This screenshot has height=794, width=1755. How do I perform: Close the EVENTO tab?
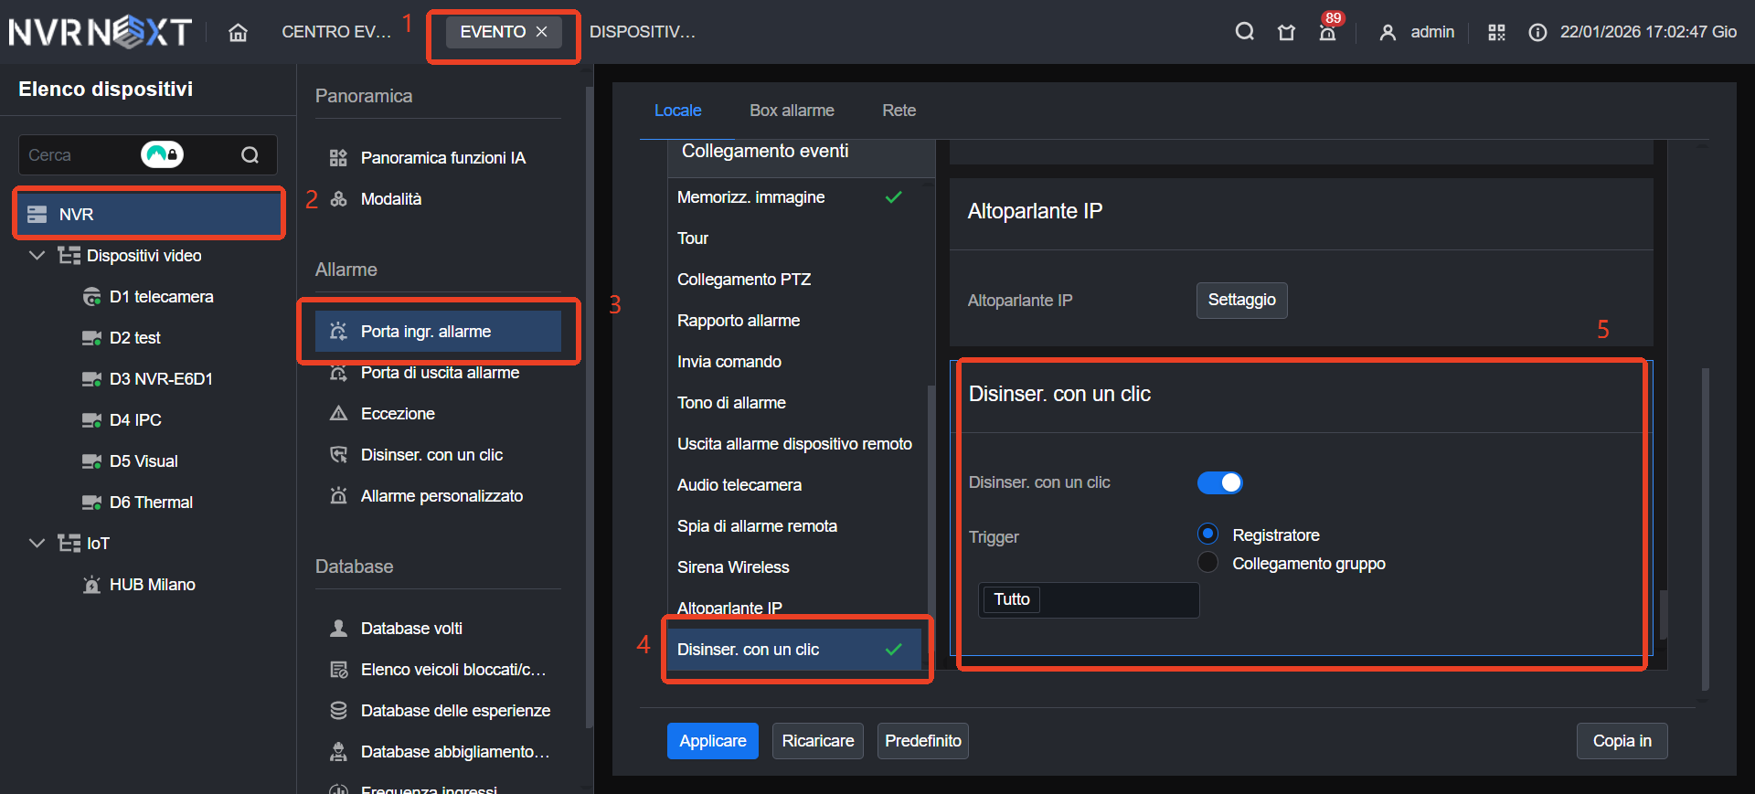tap(542, 32)
